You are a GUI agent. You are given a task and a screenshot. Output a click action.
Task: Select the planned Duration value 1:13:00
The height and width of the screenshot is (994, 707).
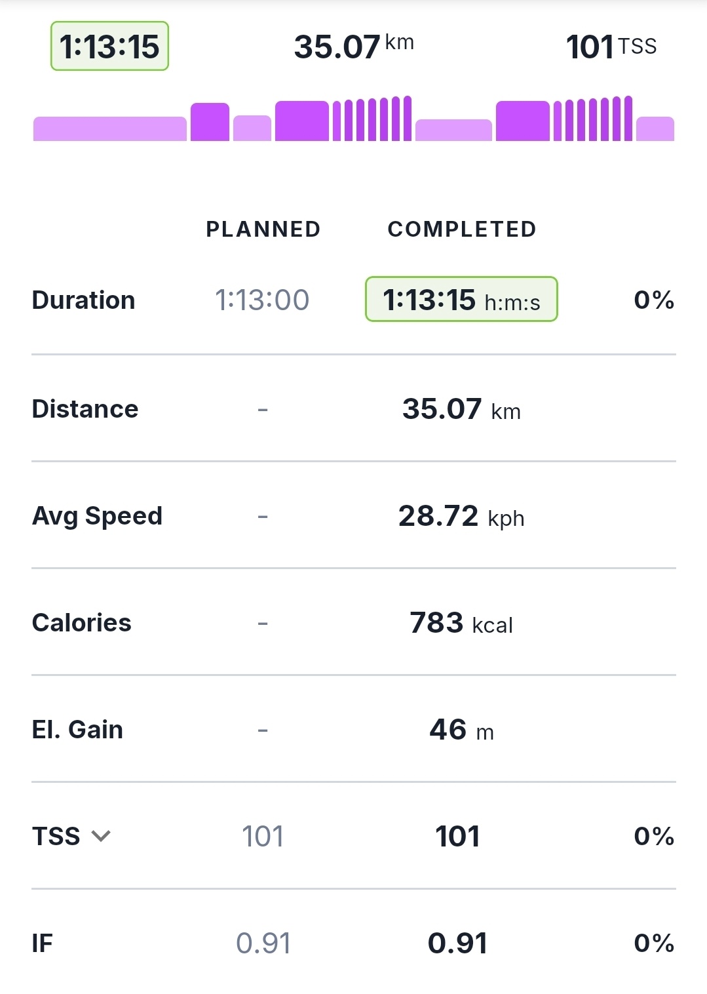pyautogui.click(x=262, y=300)
